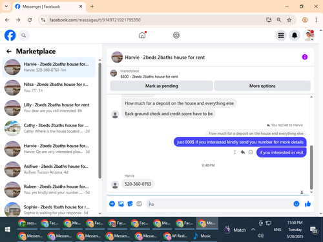Viewport: 323px width, 242px height.
Task: Open the Facebook search magnifier
Action: 24,35
